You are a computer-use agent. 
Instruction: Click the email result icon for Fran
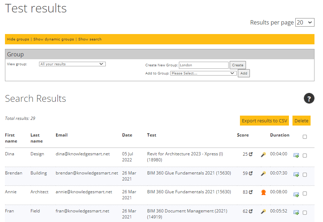(x=296, y=212)
